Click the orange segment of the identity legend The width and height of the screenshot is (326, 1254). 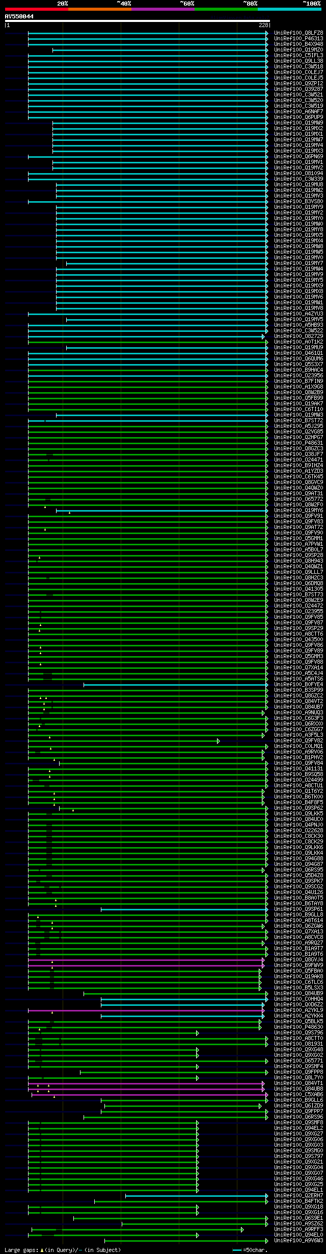pyautogui.click(x=99, y=9)
